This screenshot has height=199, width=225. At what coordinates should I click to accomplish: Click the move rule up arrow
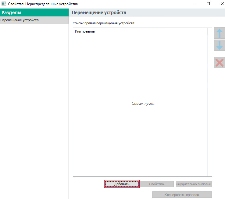pos(219,33)
